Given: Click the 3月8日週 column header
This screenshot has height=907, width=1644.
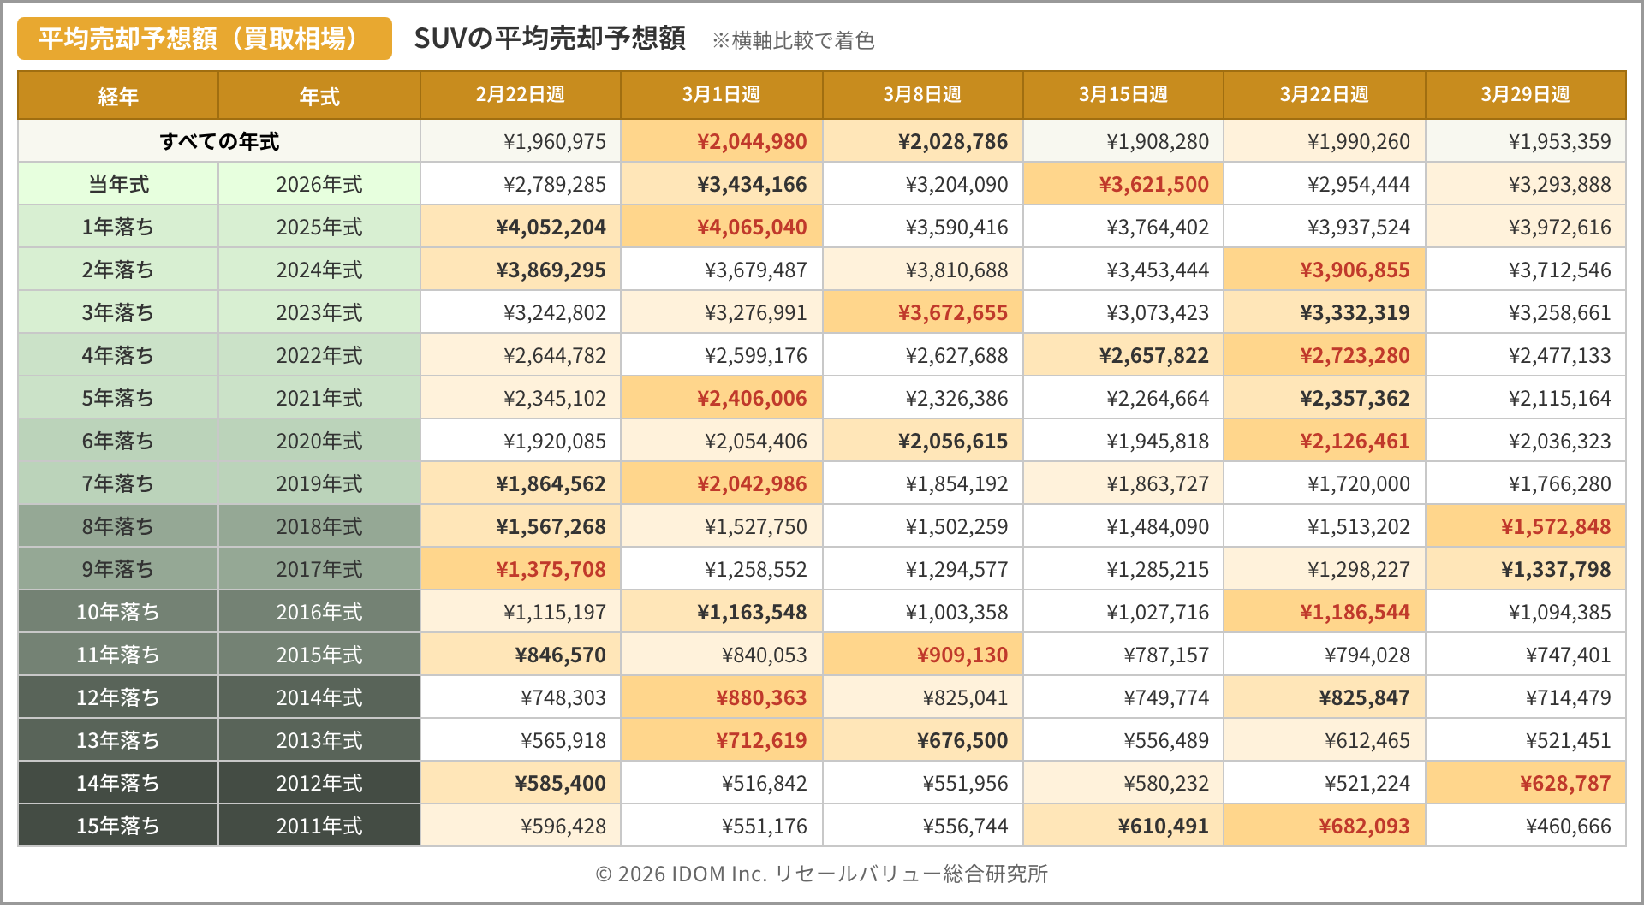Looking at the screenshot, I should pyautogui.click(x=922, y=95).
